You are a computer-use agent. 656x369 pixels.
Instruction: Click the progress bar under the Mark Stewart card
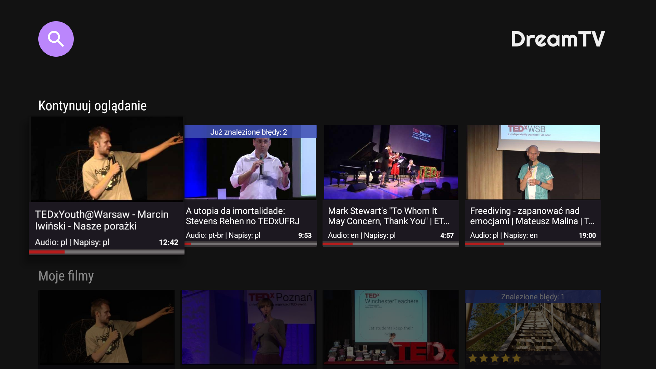391,244
